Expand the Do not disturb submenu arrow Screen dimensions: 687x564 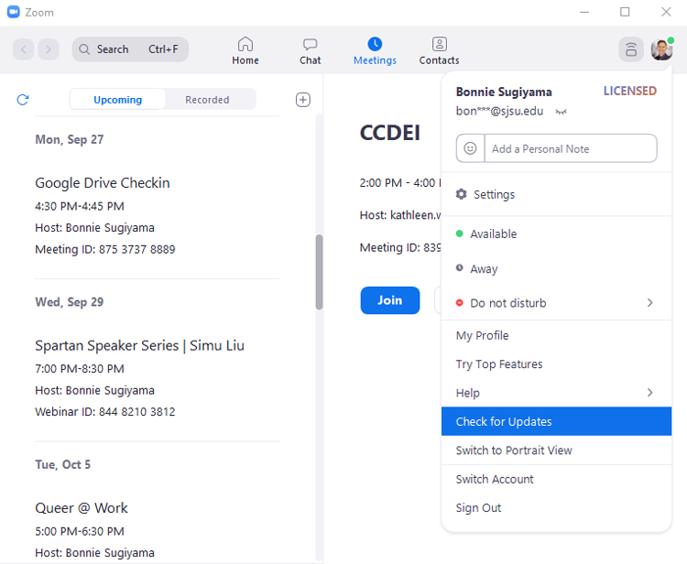(x=650, y=303)
